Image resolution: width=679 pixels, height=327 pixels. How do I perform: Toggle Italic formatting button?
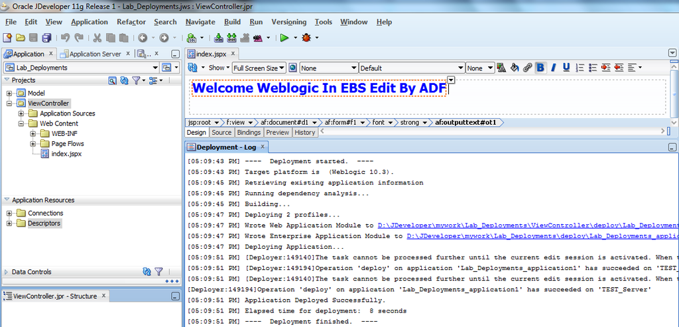pyautogui.click(x=553, y=68)
